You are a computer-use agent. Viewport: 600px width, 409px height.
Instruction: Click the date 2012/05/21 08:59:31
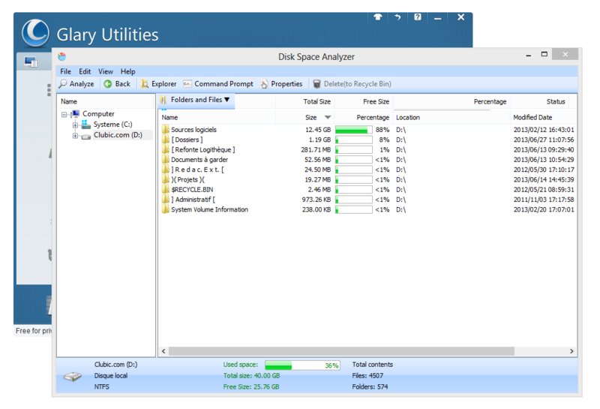[x=544, y=190]
